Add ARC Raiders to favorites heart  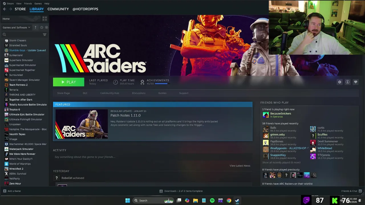point(356,82)
